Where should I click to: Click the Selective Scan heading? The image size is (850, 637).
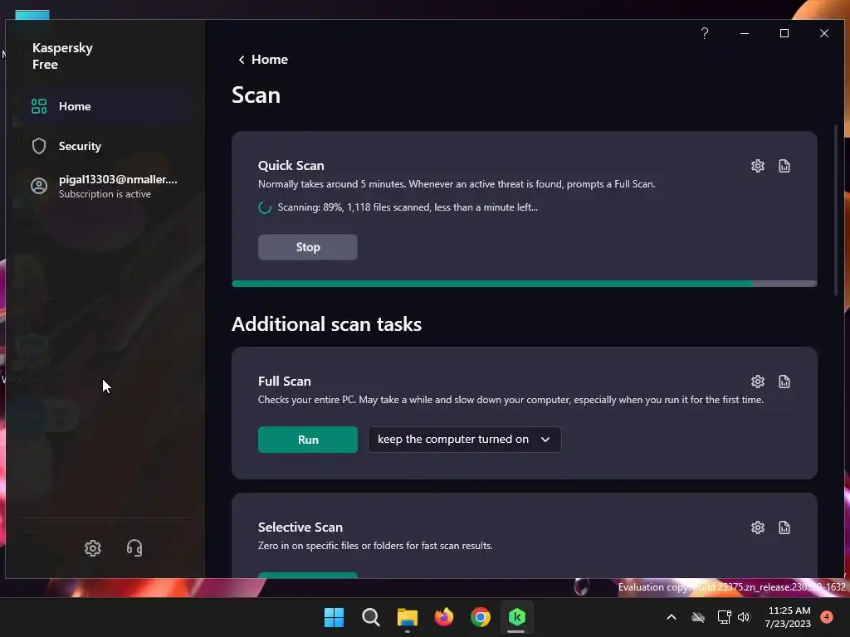[x=300, y=527]
